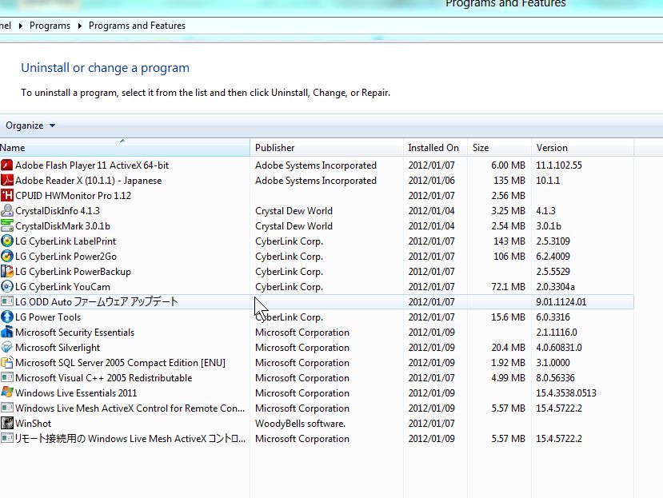Select the LG CyberLink LabelPrint icon
The width and height of the screenshot is (663, 498).
(6, 241)
